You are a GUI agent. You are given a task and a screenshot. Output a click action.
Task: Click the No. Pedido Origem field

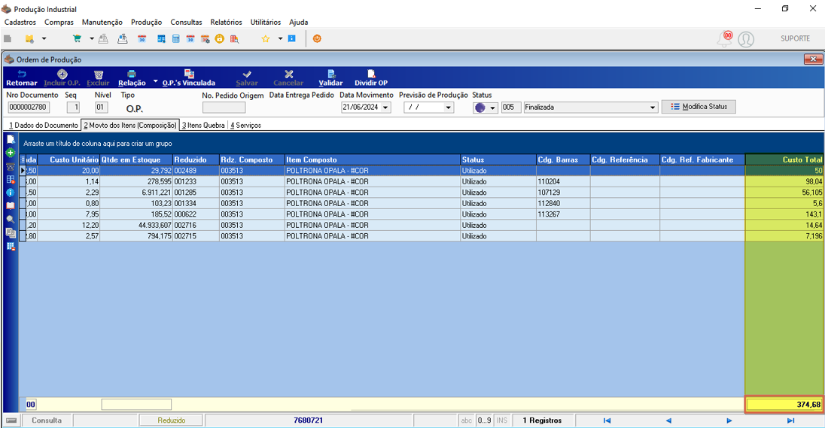click(x=224, y=108)
